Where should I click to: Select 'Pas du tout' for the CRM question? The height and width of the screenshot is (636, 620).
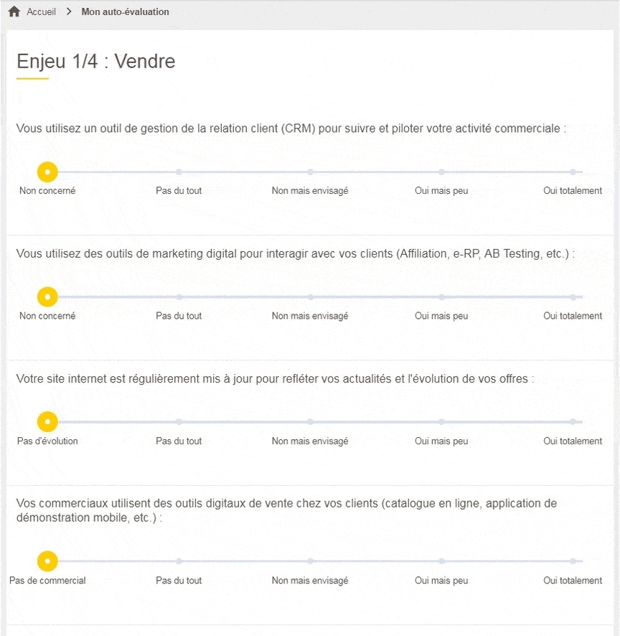(179, 172)
